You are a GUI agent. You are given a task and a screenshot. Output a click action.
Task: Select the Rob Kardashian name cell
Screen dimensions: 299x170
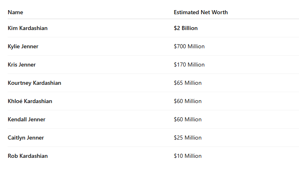point(28,156)
